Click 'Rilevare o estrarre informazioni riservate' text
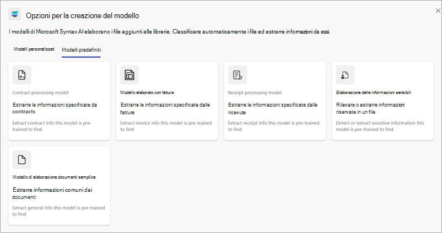This screenshot has height=233, width=442. (x=370, y=108)
